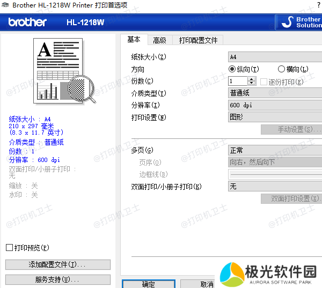Click the 水印 : 关 summary text
Viewport: 322px width, 288px height.
pos(23,195)
